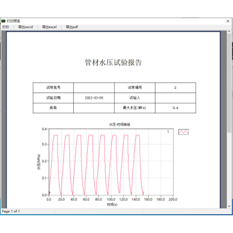This screenshot has height=233, width=233.
Task: Click the Page 1 of 1 status text
Action: (11, 211)
